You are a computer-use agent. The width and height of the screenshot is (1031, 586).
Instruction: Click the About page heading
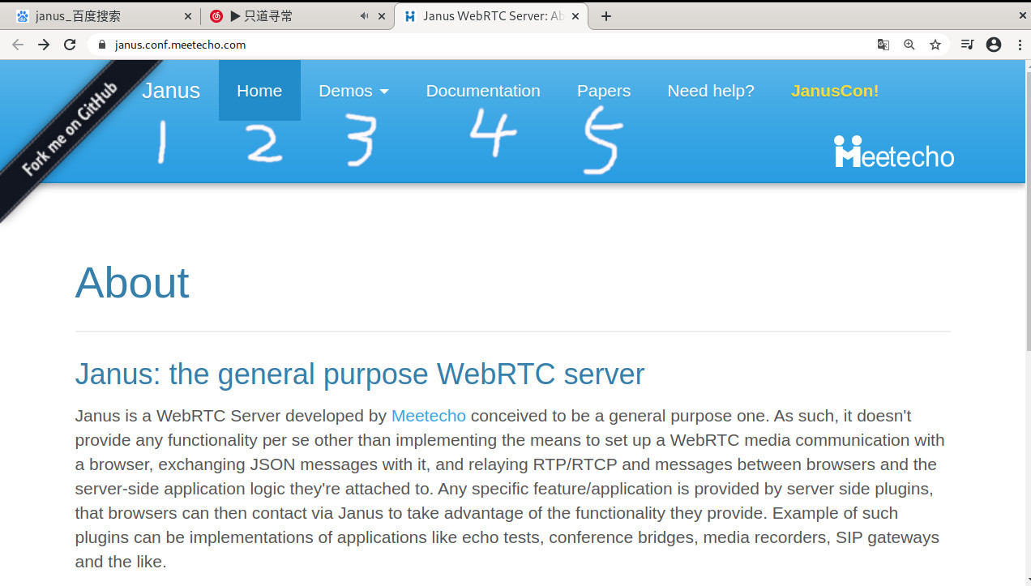click(132, 283)
